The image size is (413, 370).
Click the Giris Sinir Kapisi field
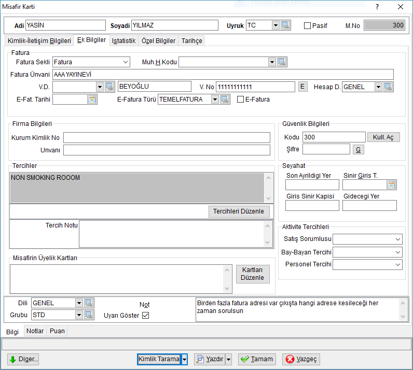312,206
